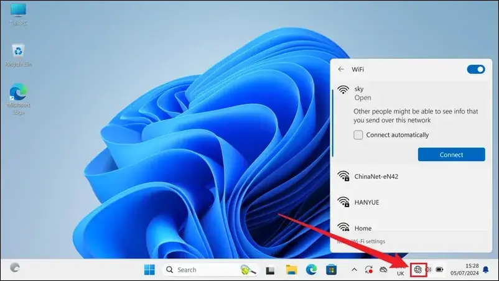Turn off the WiFi toggle switch

[475, 70]
